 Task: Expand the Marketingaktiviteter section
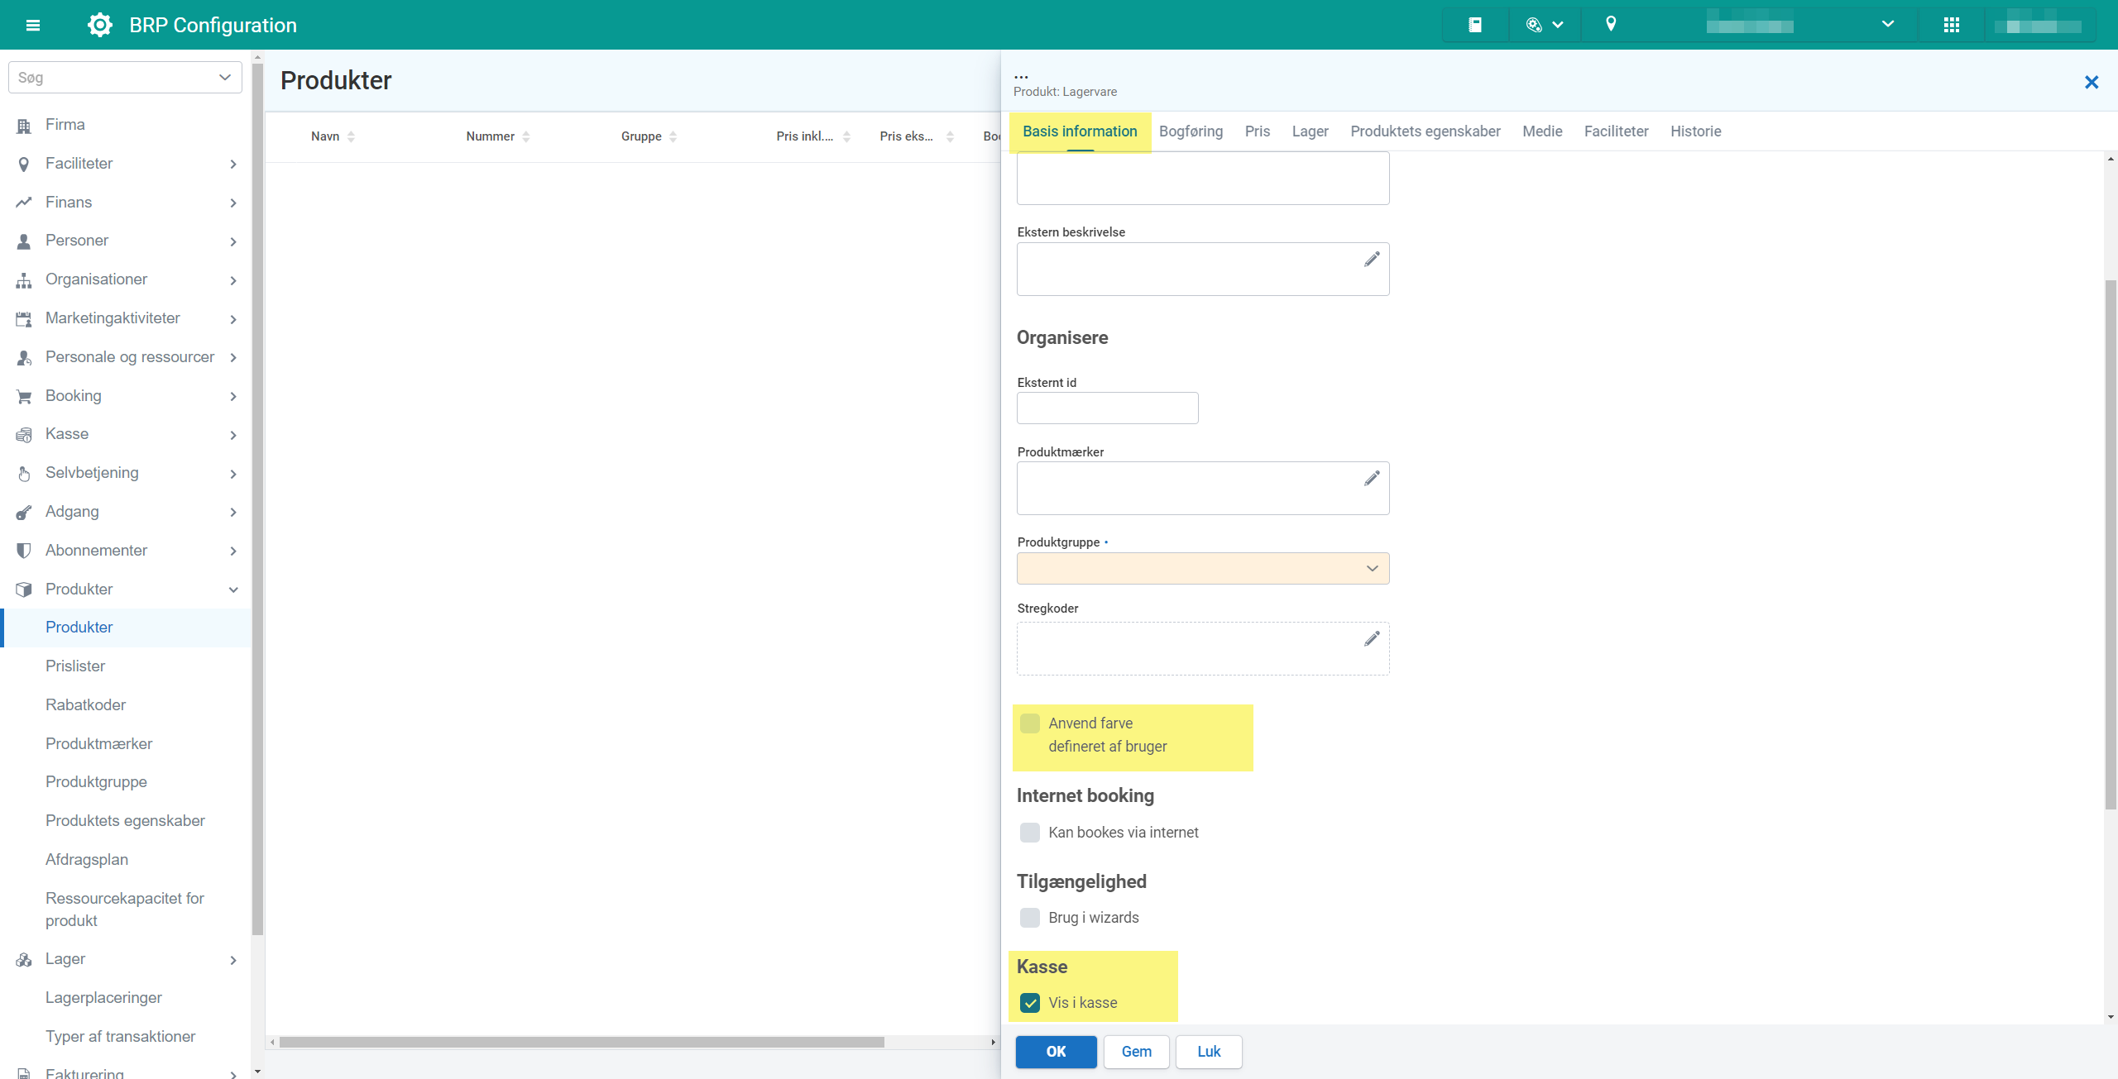233,319
